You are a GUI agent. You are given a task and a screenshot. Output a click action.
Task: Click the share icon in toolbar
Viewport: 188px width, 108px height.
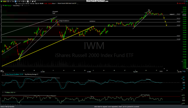[35, 1]
